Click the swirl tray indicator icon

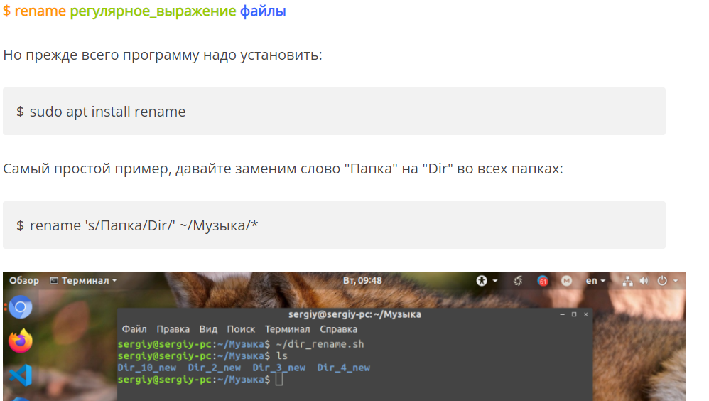point(518,281)
